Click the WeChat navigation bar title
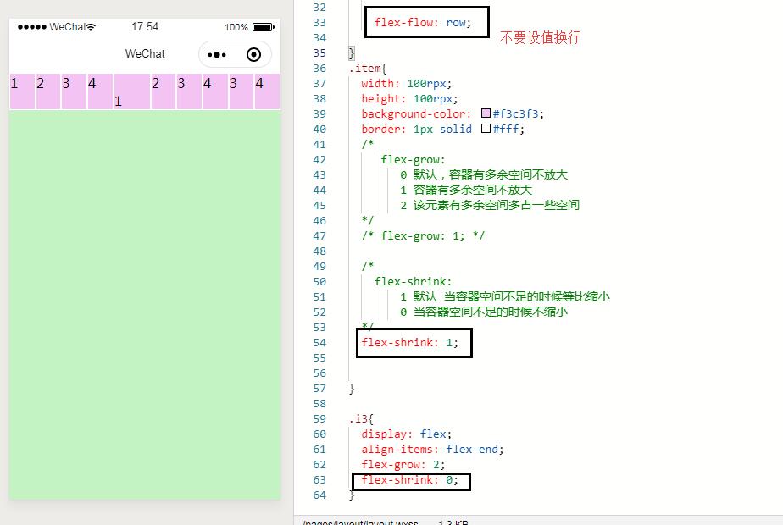The width and height of the screenshot is (783, 525). coord(145,54)
